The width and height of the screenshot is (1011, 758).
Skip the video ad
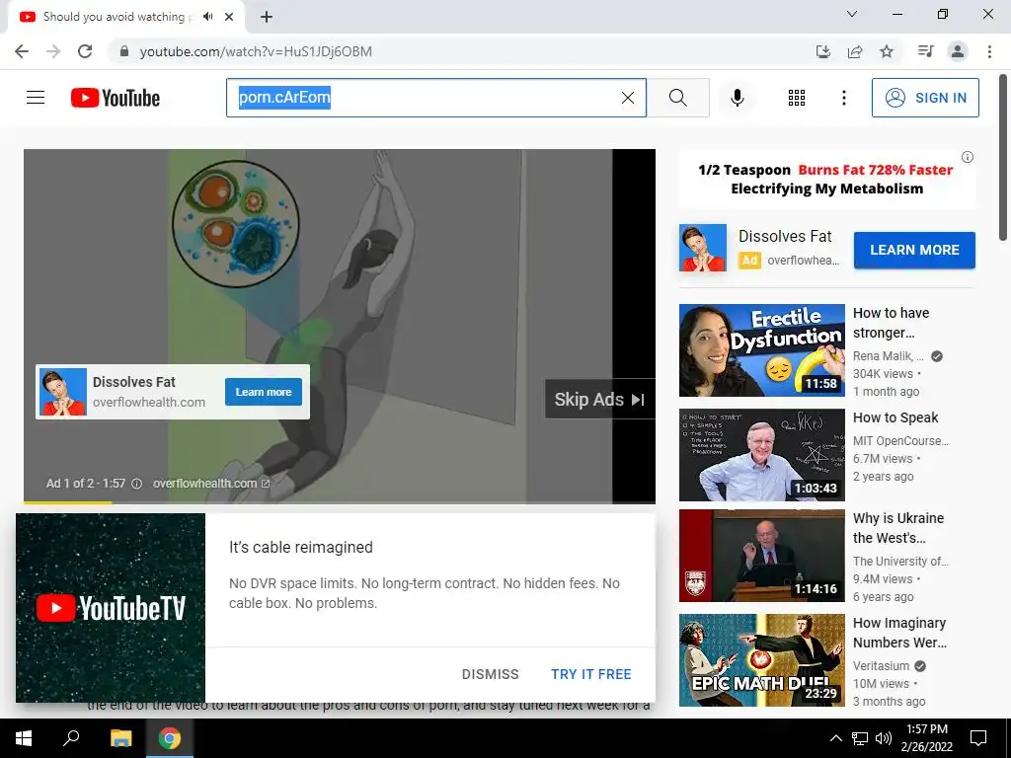(x=599, y=399)
